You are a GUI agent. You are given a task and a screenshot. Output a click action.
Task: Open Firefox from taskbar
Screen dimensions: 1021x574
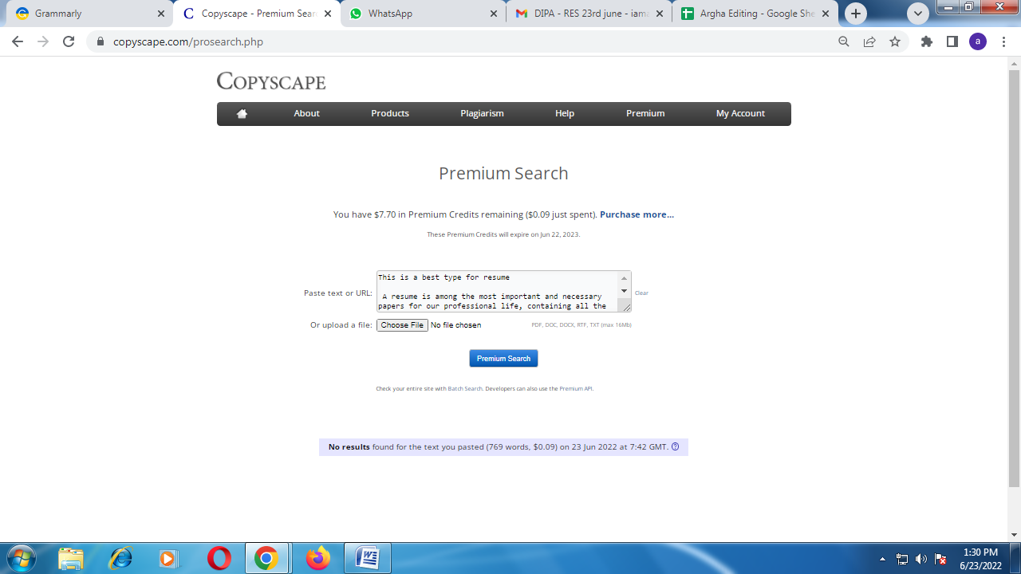(x=317, y=558)
